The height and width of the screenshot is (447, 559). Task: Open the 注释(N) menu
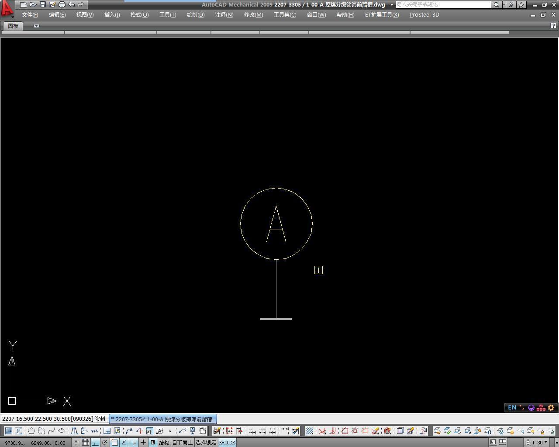[x=224, y=15]
